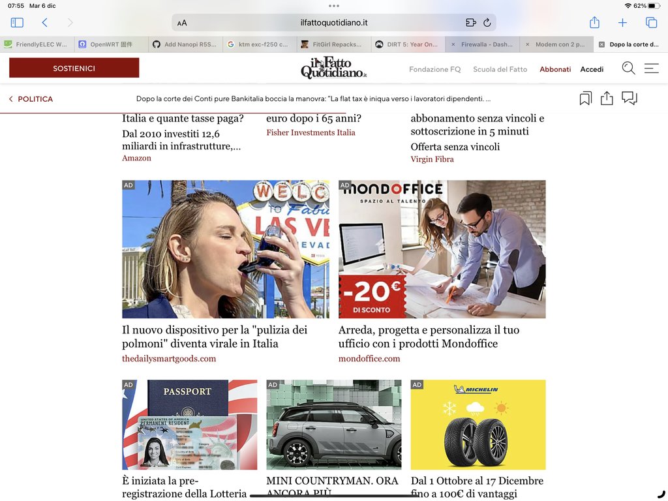Viewport: 668px width, 501px height.
Task: Tap the extensions icon in address bar
Action: point(471,23)
